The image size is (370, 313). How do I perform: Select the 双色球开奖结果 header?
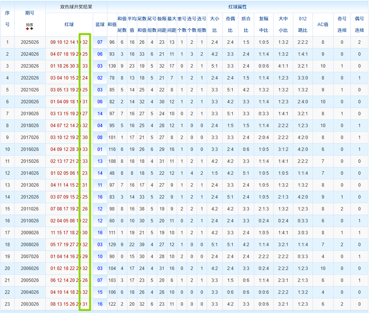[76, 7]
